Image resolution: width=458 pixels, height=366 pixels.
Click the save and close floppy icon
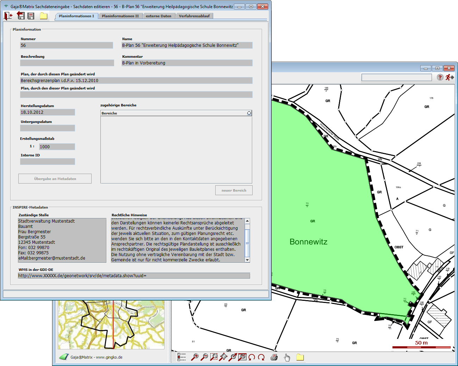[21, 15]
